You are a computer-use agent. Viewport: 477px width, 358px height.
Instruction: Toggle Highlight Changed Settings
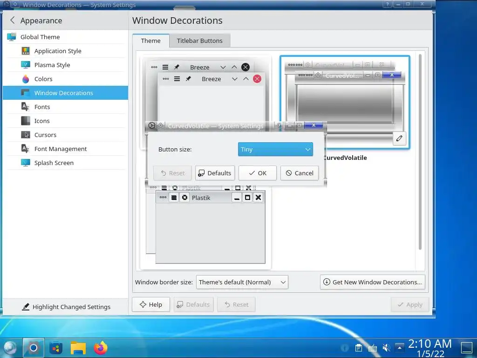pyautogui.click(x=66, y=307)
